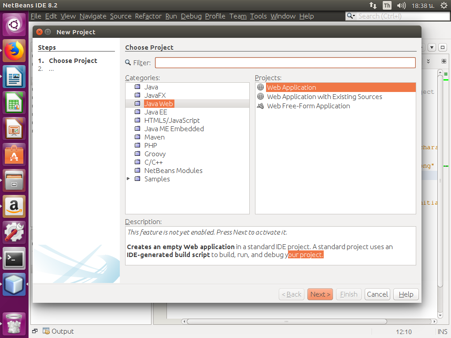Click the Web Application globe icon
This screenshot has height=338, width=451.
(261, 87)
